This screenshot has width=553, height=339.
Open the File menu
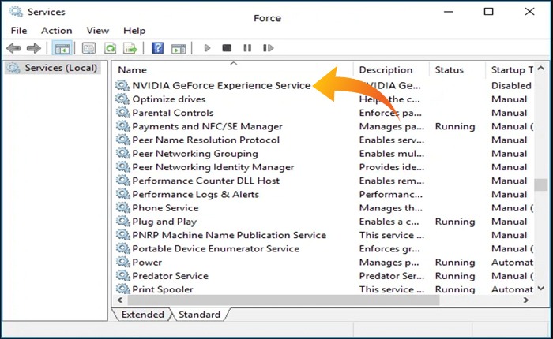click(19, 30)
